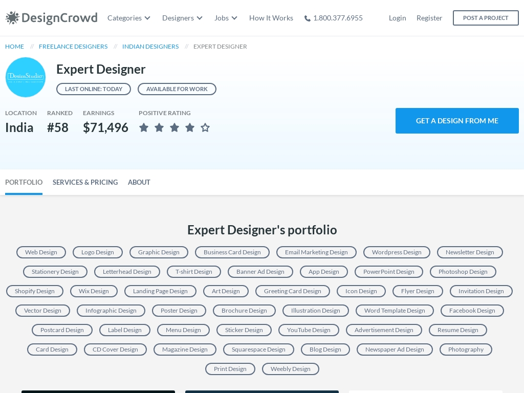Click the fifth outlined rating star
Viewport: 524px width, 393px height.
tap(205, 127)
